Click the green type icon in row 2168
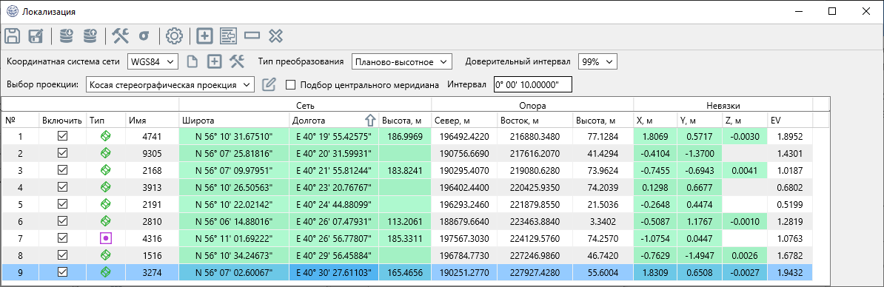This screenshot has height=287, width=884. (105, 169)
